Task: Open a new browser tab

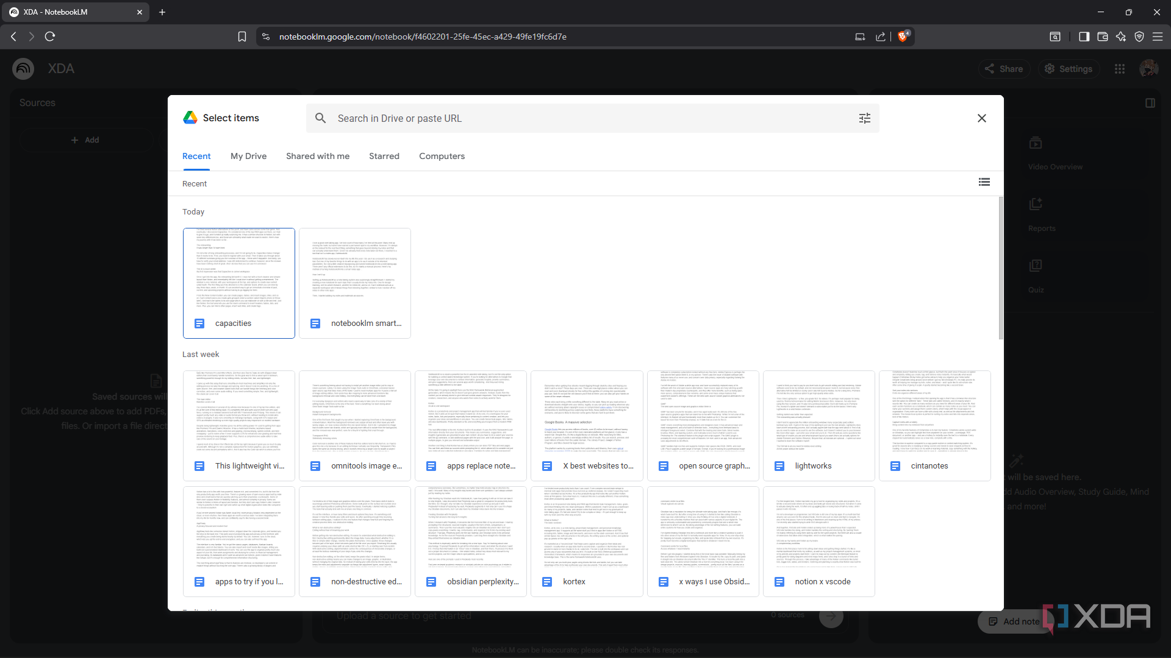Action: coord(162,12)
